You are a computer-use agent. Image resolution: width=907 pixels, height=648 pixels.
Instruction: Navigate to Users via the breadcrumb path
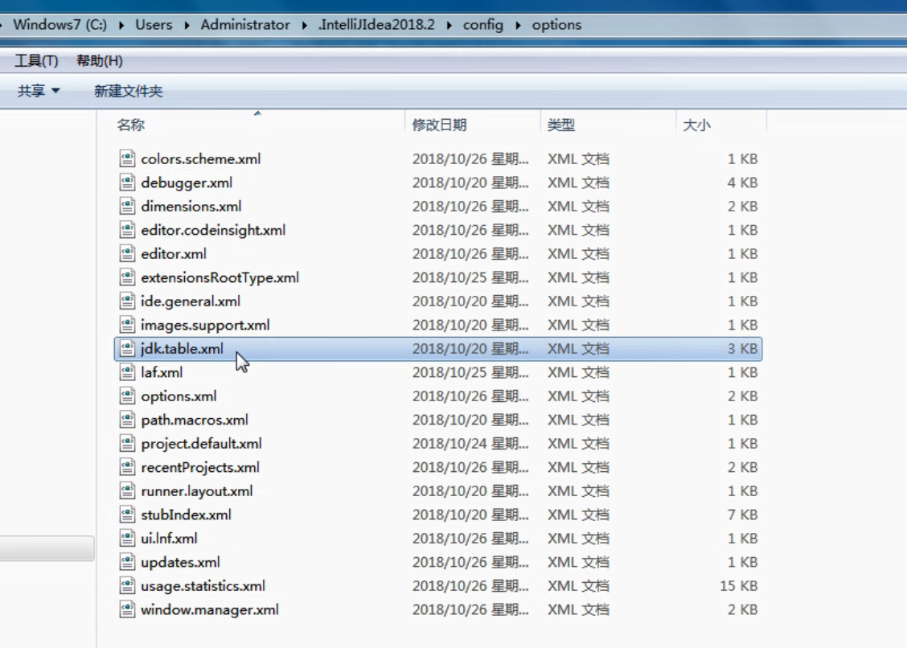[154, 25]
